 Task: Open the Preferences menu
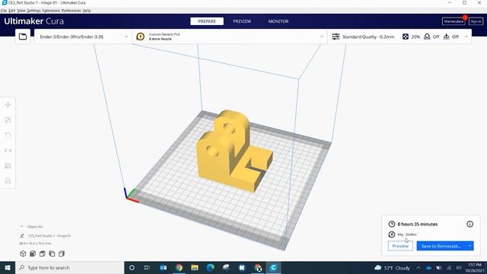[71, 11]
